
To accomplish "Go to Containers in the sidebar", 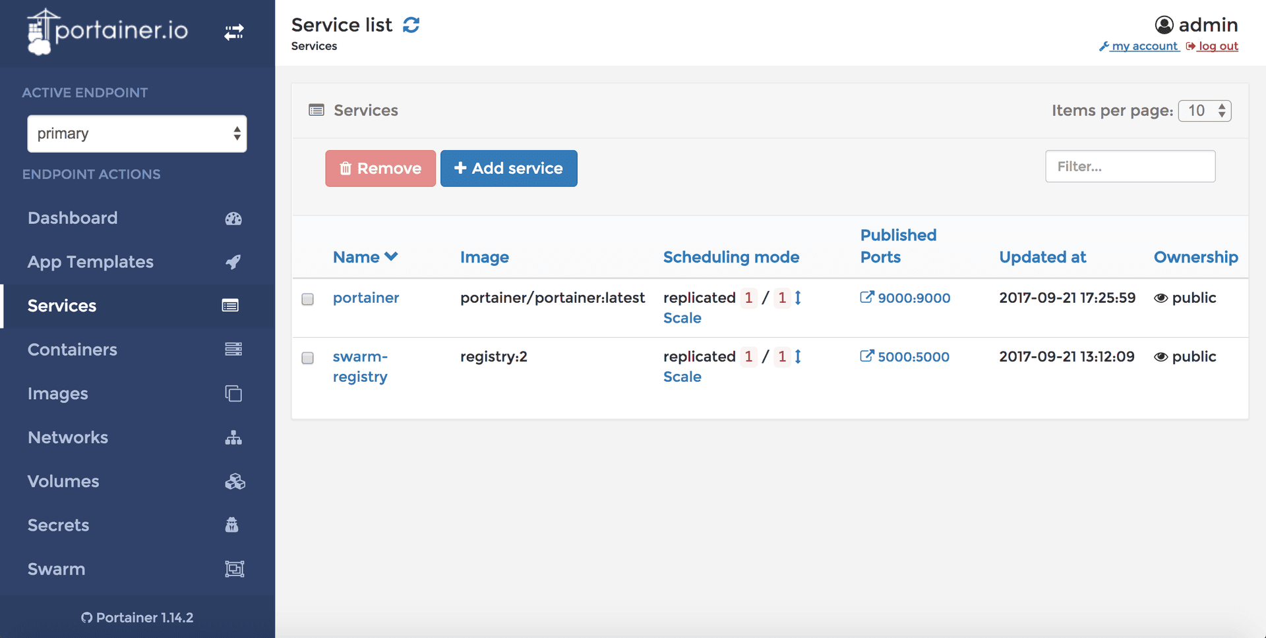I will point(73,350).
